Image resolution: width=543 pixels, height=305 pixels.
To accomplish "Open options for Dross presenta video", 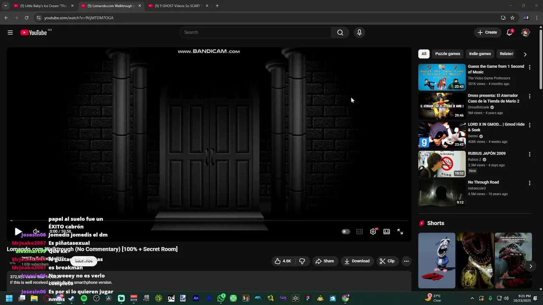I will (x=529, y=97).
